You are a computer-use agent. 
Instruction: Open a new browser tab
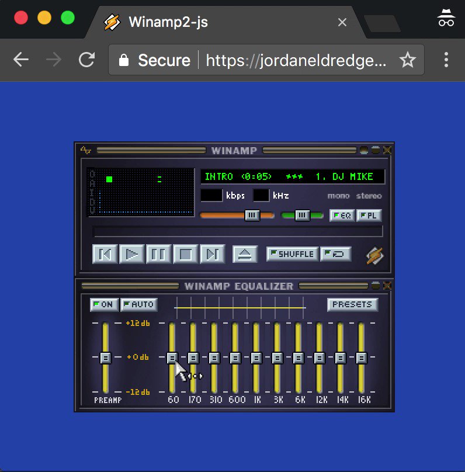coord(382,23)
